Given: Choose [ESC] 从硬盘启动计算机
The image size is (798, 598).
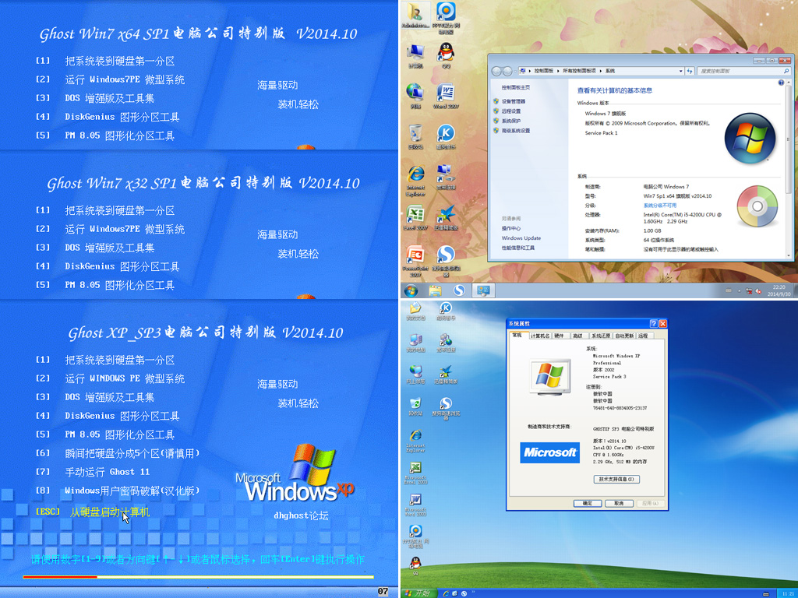Looking at the screenshot, I should [93, 512].
